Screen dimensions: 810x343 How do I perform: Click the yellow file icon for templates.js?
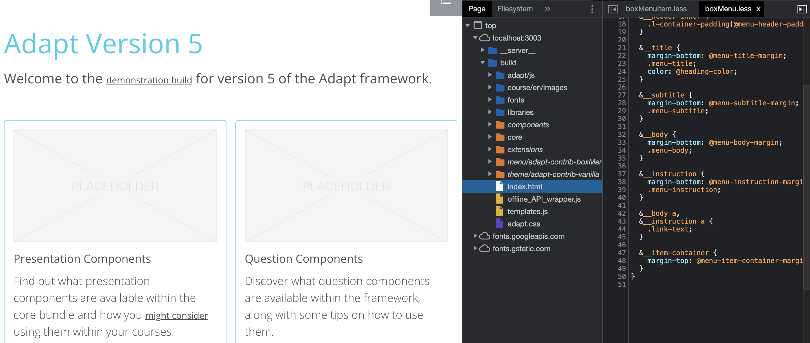click(x=499, y=211)
